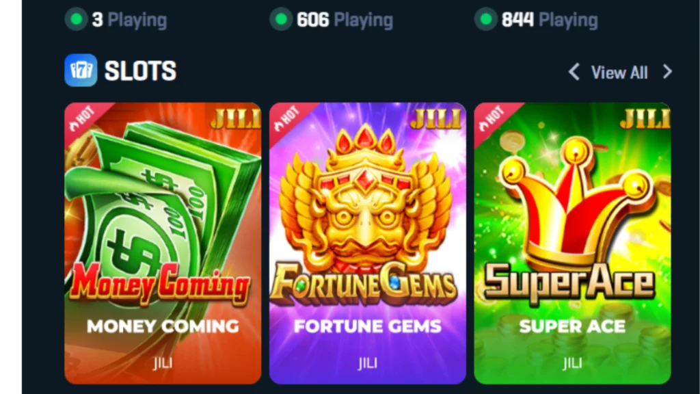Open the Super Ace game card
Viewport: 700px width, 394px height.
pyautogui.click(x=572, y=244)
